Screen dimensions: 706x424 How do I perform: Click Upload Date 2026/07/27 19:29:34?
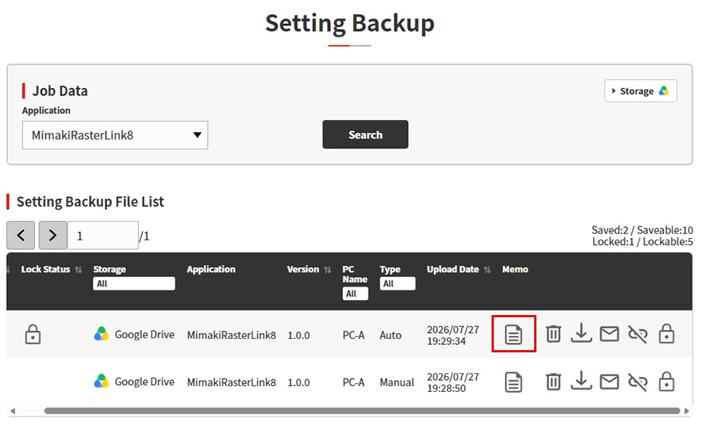pos(453,335)
